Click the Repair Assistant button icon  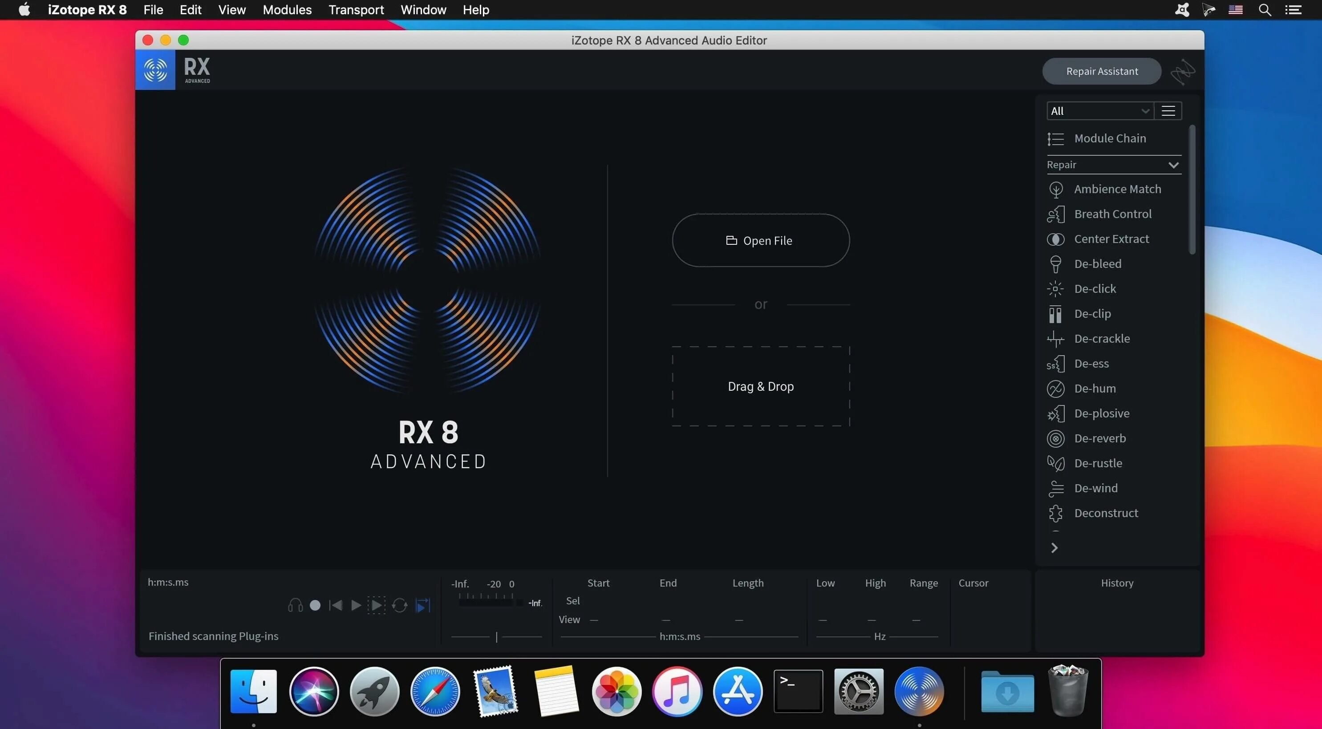pyautogui.click(x=1101, y=71)
